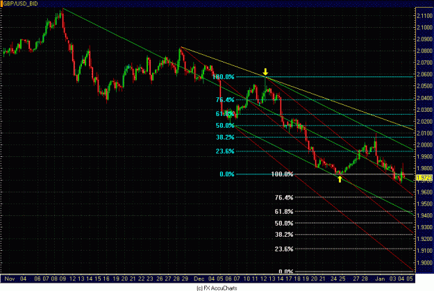The width and height of the screenshot is (434, 291).
Task: Click the 17 date label on time axis
Action: tap(289, 278)
